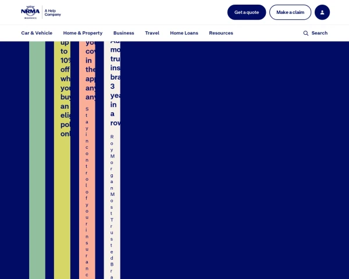The width and height of the screenshot is (349, 279).
Task: Open the user account profile icon
Action: point(322,12)
